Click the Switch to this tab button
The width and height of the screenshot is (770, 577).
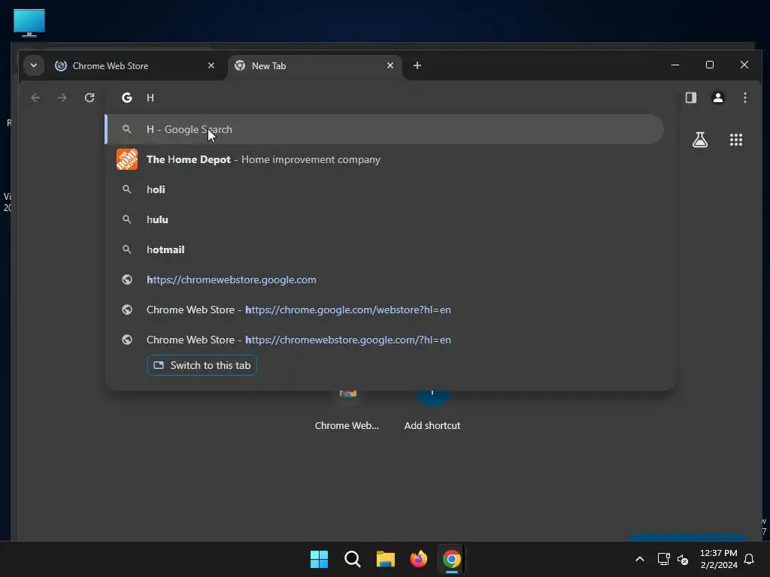coord(202,365)
